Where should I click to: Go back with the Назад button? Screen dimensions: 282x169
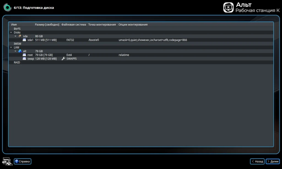pyautogui.click(x=257, y=161)
